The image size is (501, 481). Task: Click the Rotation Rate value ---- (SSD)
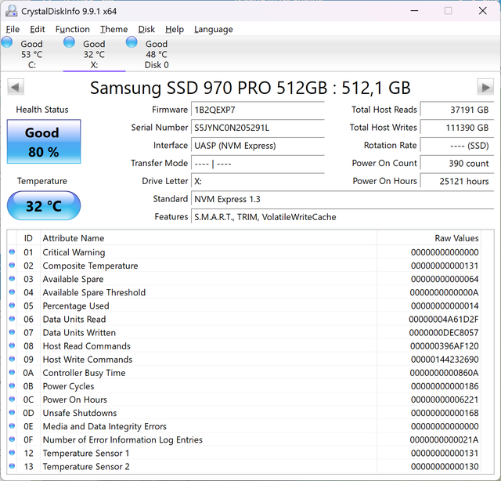457,146
